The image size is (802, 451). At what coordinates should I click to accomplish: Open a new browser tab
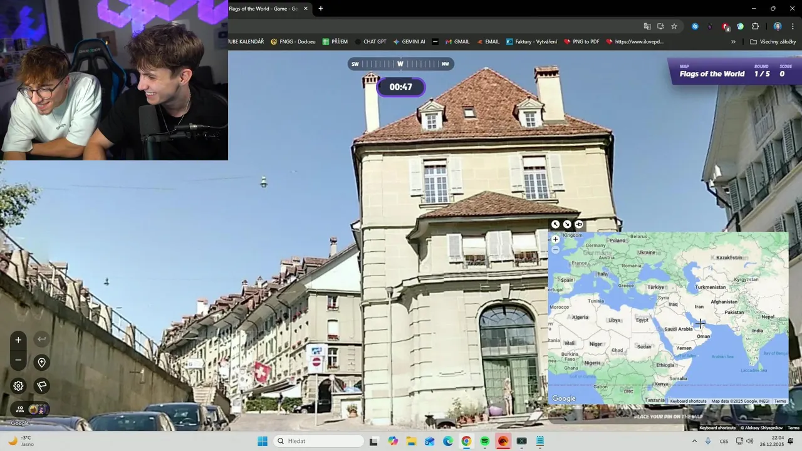(321, 9)
